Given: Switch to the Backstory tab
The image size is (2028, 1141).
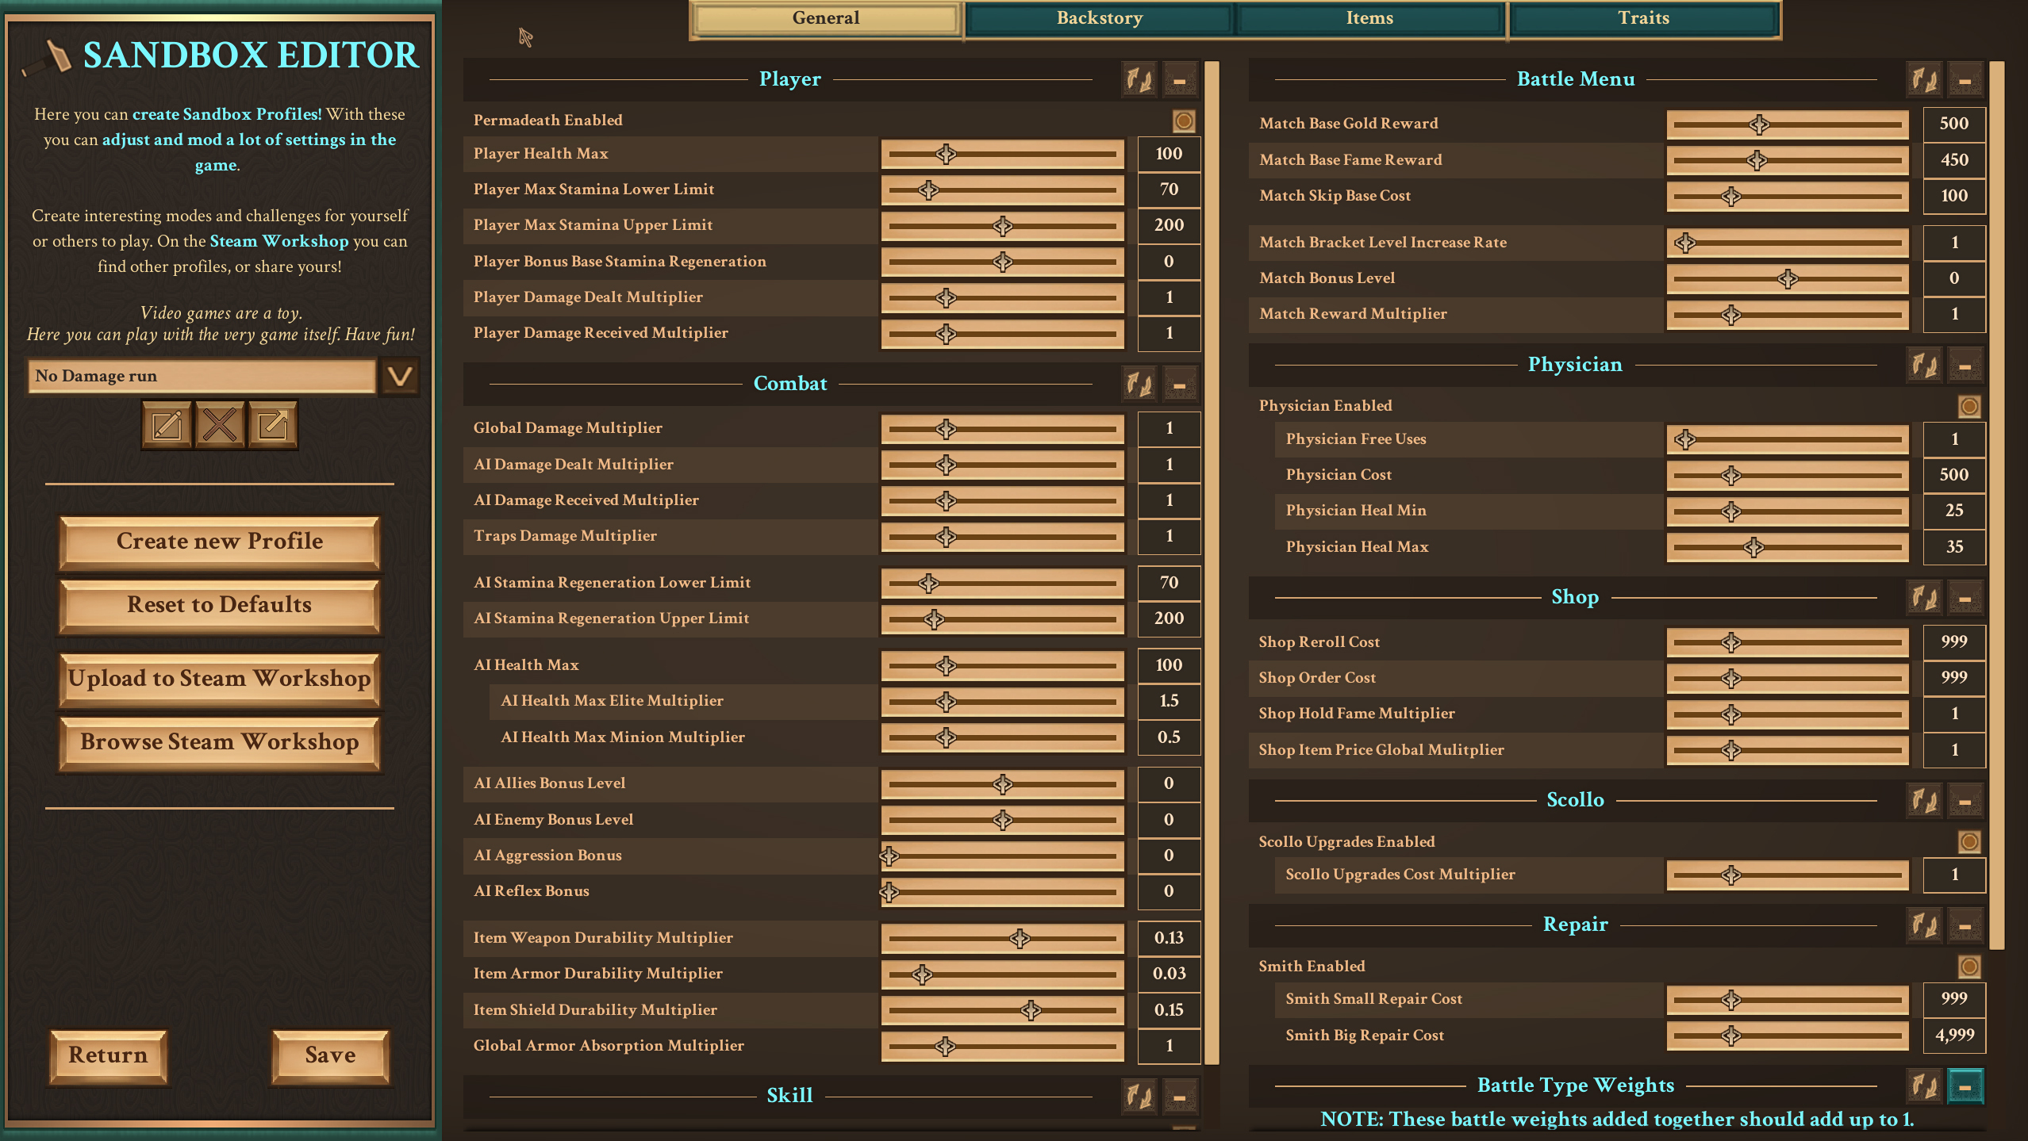Looking at the screenshot, I should tap(1099, 18).
